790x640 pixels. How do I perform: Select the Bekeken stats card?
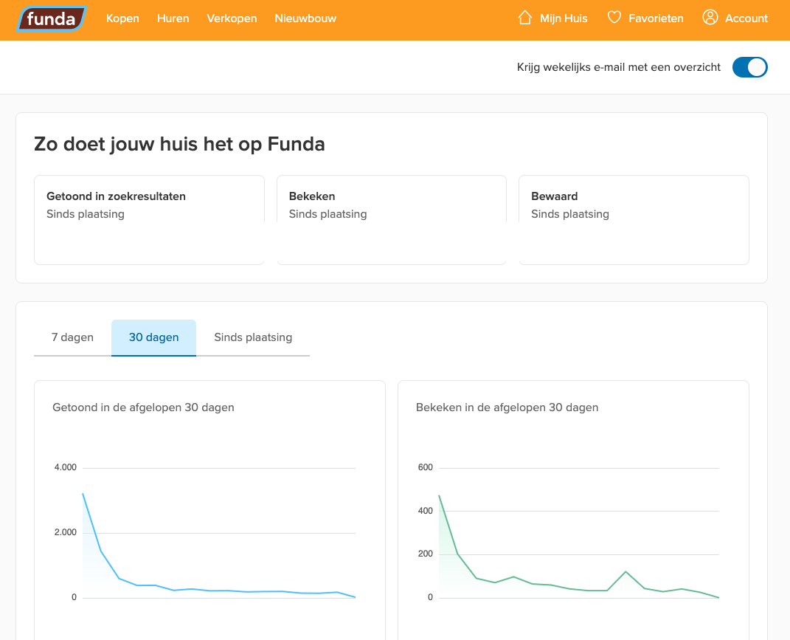pos(392,220)
